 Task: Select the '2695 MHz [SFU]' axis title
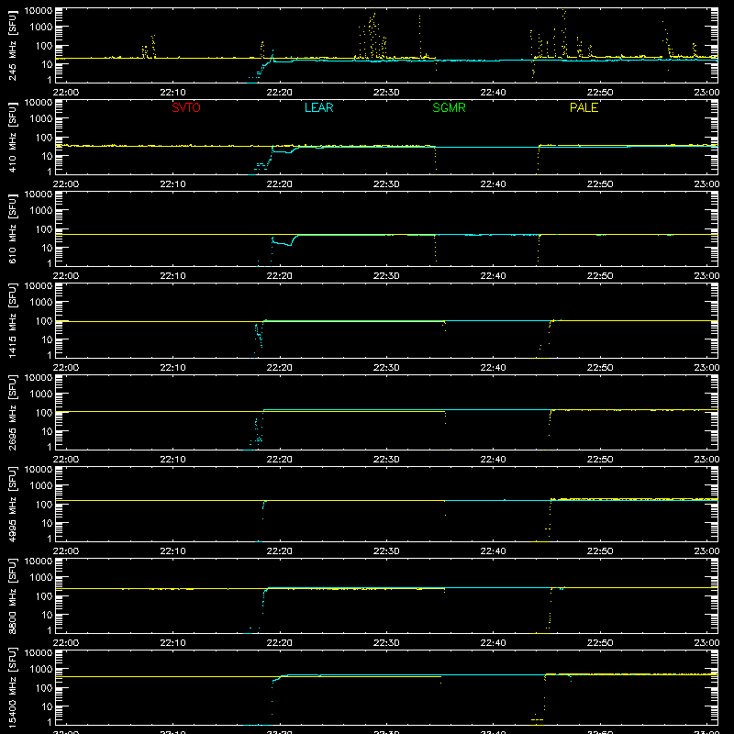pyautogui.click(x=13, y=412)
